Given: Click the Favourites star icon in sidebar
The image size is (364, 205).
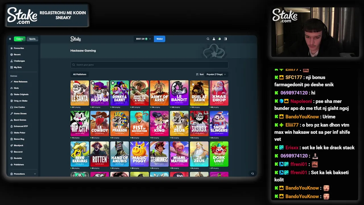Looking at the screenshot, I should 11,48.
